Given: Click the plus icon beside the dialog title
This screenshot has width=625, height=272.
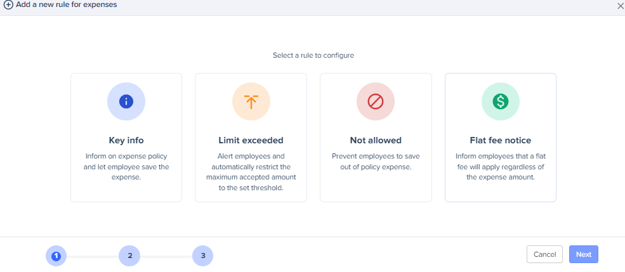Looking at the screenshot, I should pos(8,5).
